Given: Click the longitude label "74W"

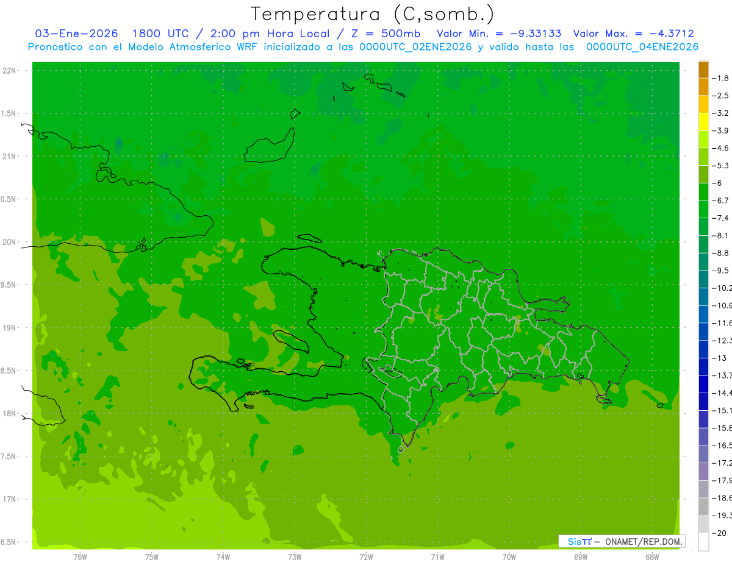Looking at the screenshot, I should tap(223, 556).
